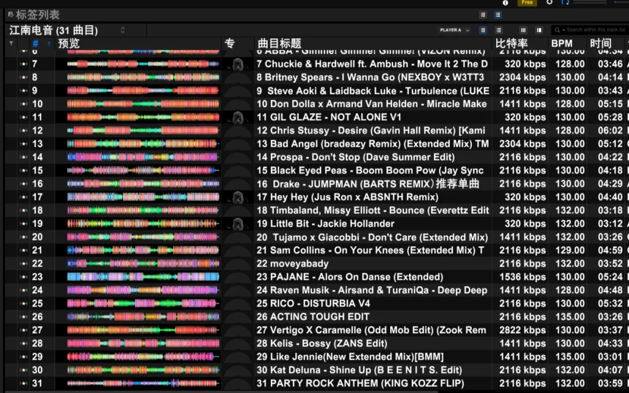629x393 pixels.
Task: Click the search magnifier dropdown
Action: pyautogui.click(x=560, y=30)
